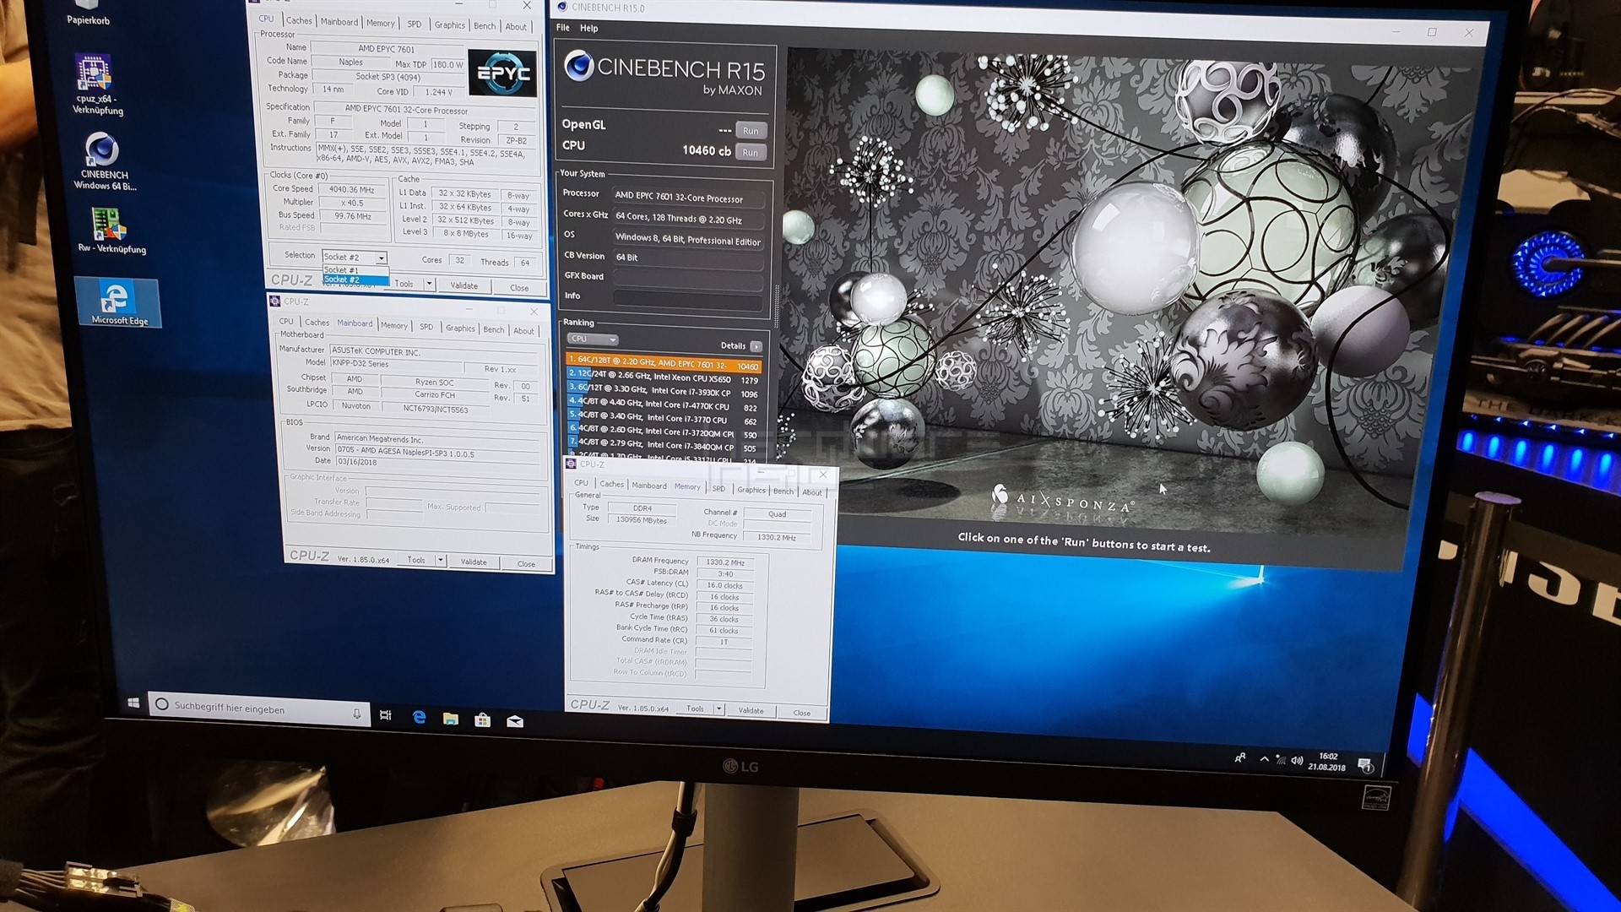This screenshot has width=1621, height=912.
Task: Run the OpenGL test in Cinebench
Action: tap(751, 131)
